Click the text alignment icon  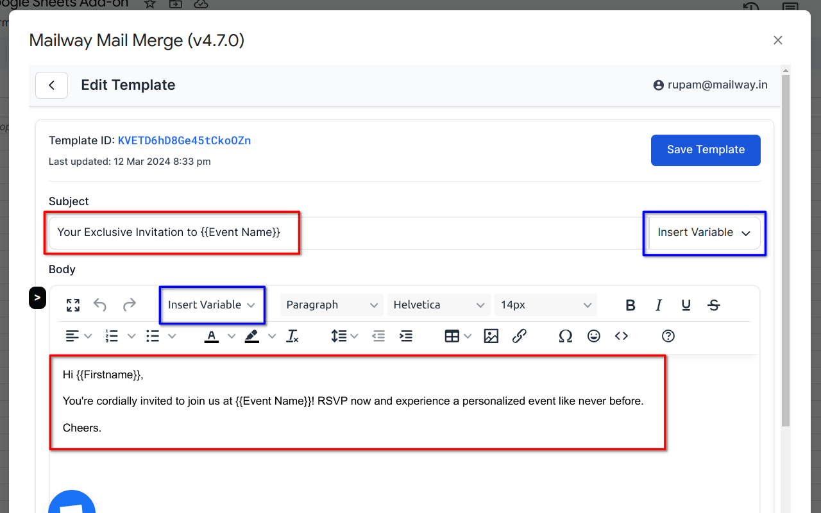(72, 336)
